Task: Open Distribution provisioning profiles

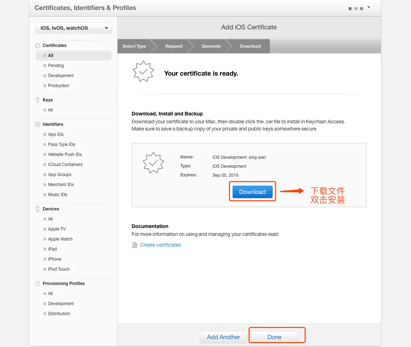Action: pyautogui.click(x=59, y=314)
